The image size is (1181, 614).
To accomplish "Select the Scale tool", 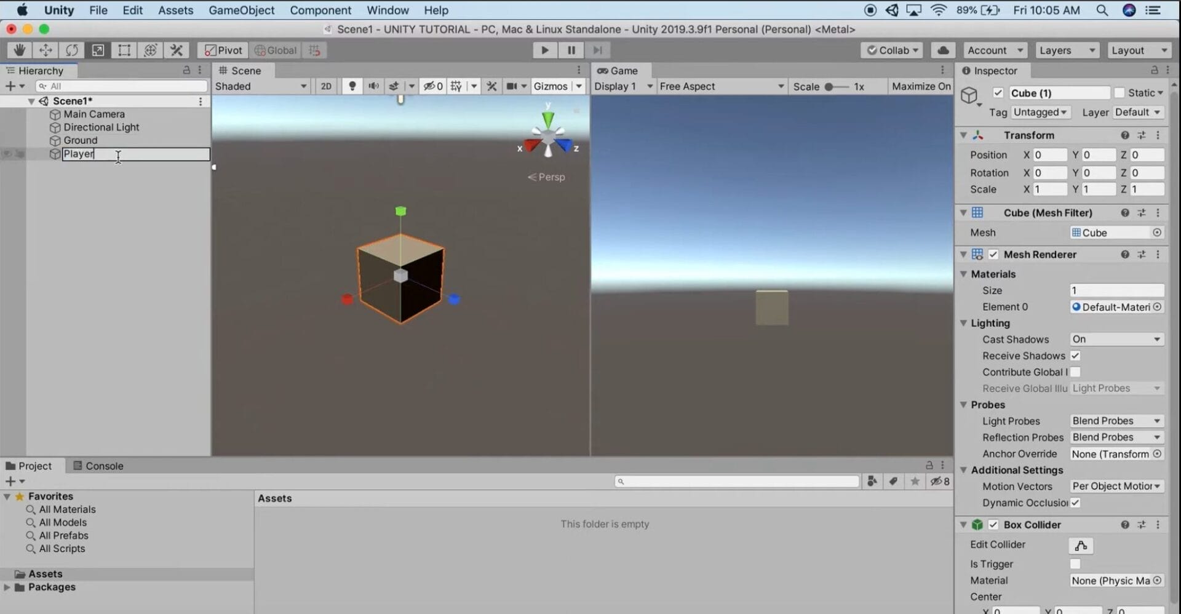I will [98, 50].
